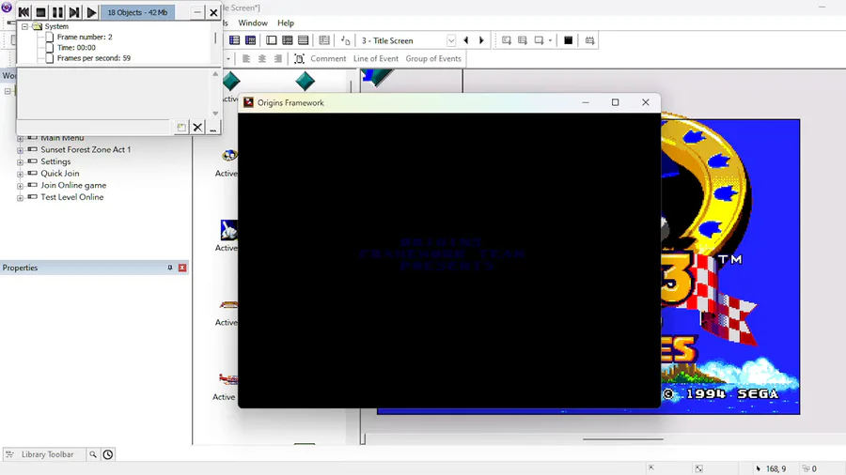Viewport: 846px width, 475px height.
Task: Collapse the System tree node in debugger
Action: (24, 26)
